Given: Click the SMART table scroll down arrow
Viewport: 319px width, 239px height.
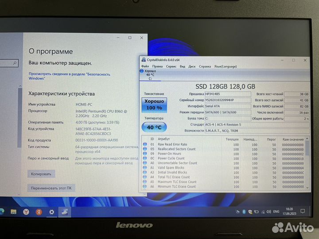Looking at the screenshot, I should tap(307, 187).
